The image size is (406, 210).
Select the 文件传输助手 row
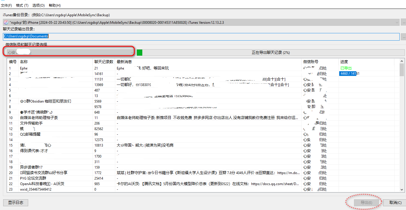[x=203, y=123]
